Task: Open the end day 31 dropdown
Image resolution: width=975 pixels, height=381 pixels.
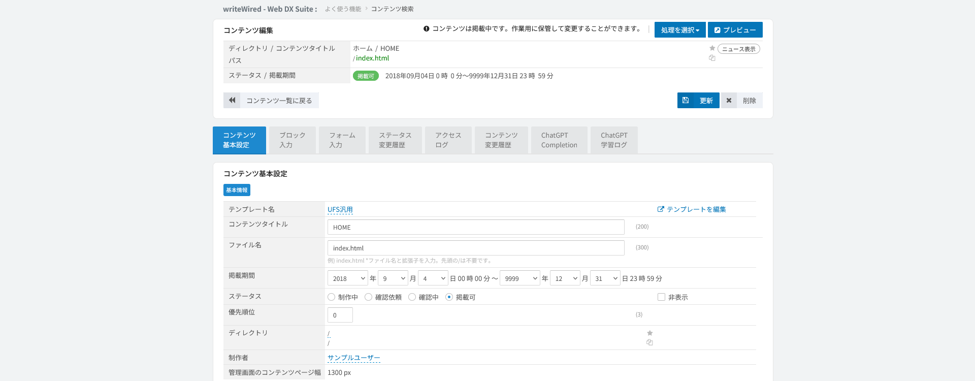Action: 605,278
